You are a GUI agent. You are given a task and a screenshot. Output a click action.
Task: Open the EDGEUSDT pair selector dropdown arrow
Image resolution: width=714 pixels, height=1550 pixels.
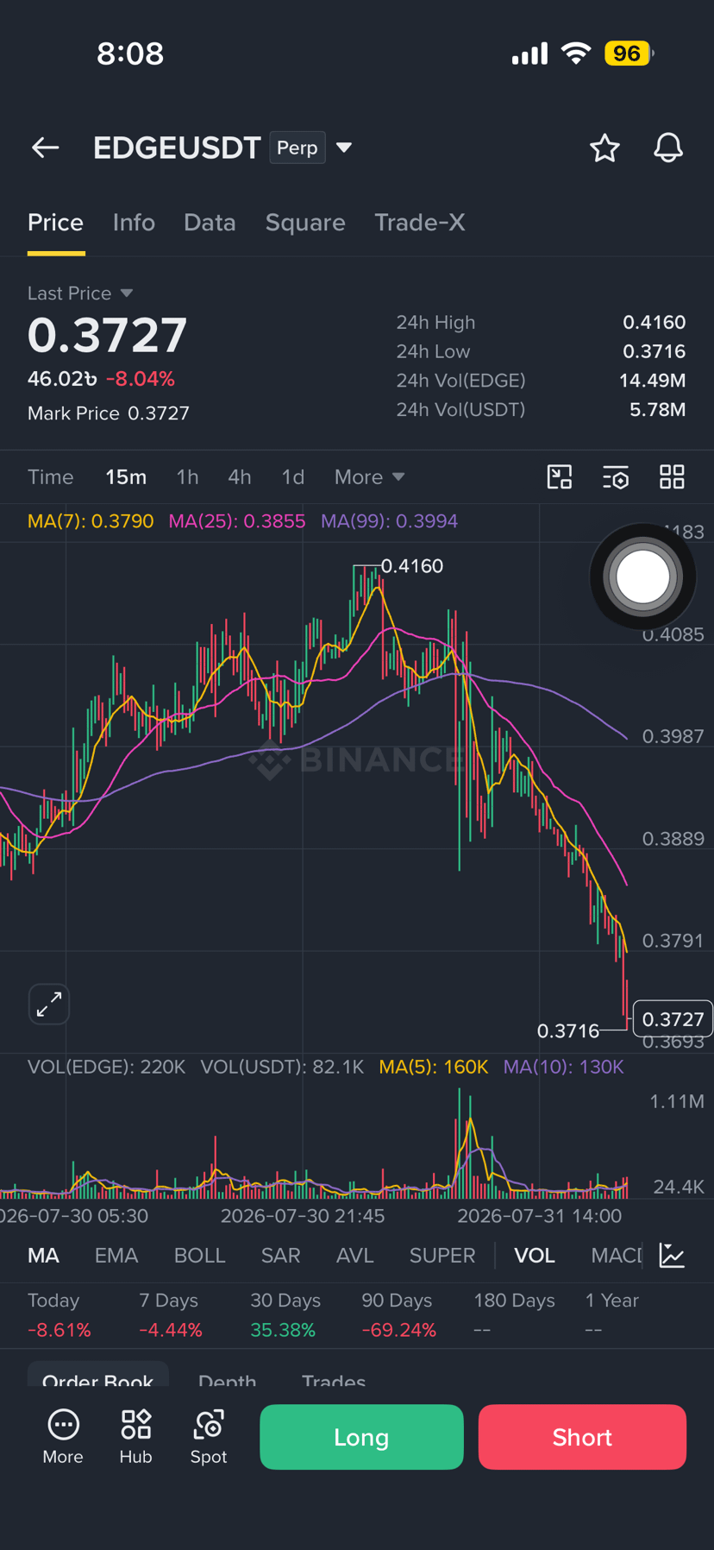(x=344, y=148)
